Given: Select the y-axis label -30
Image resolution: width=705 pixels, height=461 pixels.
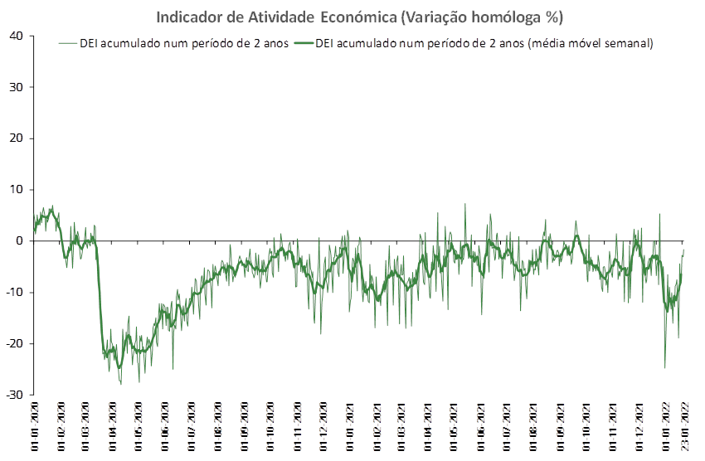Looking at the screenshot, I should click(x=15, y=395).
